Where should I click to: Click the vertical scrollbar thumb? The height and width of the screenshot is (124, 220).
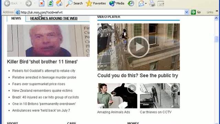pyautogui.click(x=216, y=39)
